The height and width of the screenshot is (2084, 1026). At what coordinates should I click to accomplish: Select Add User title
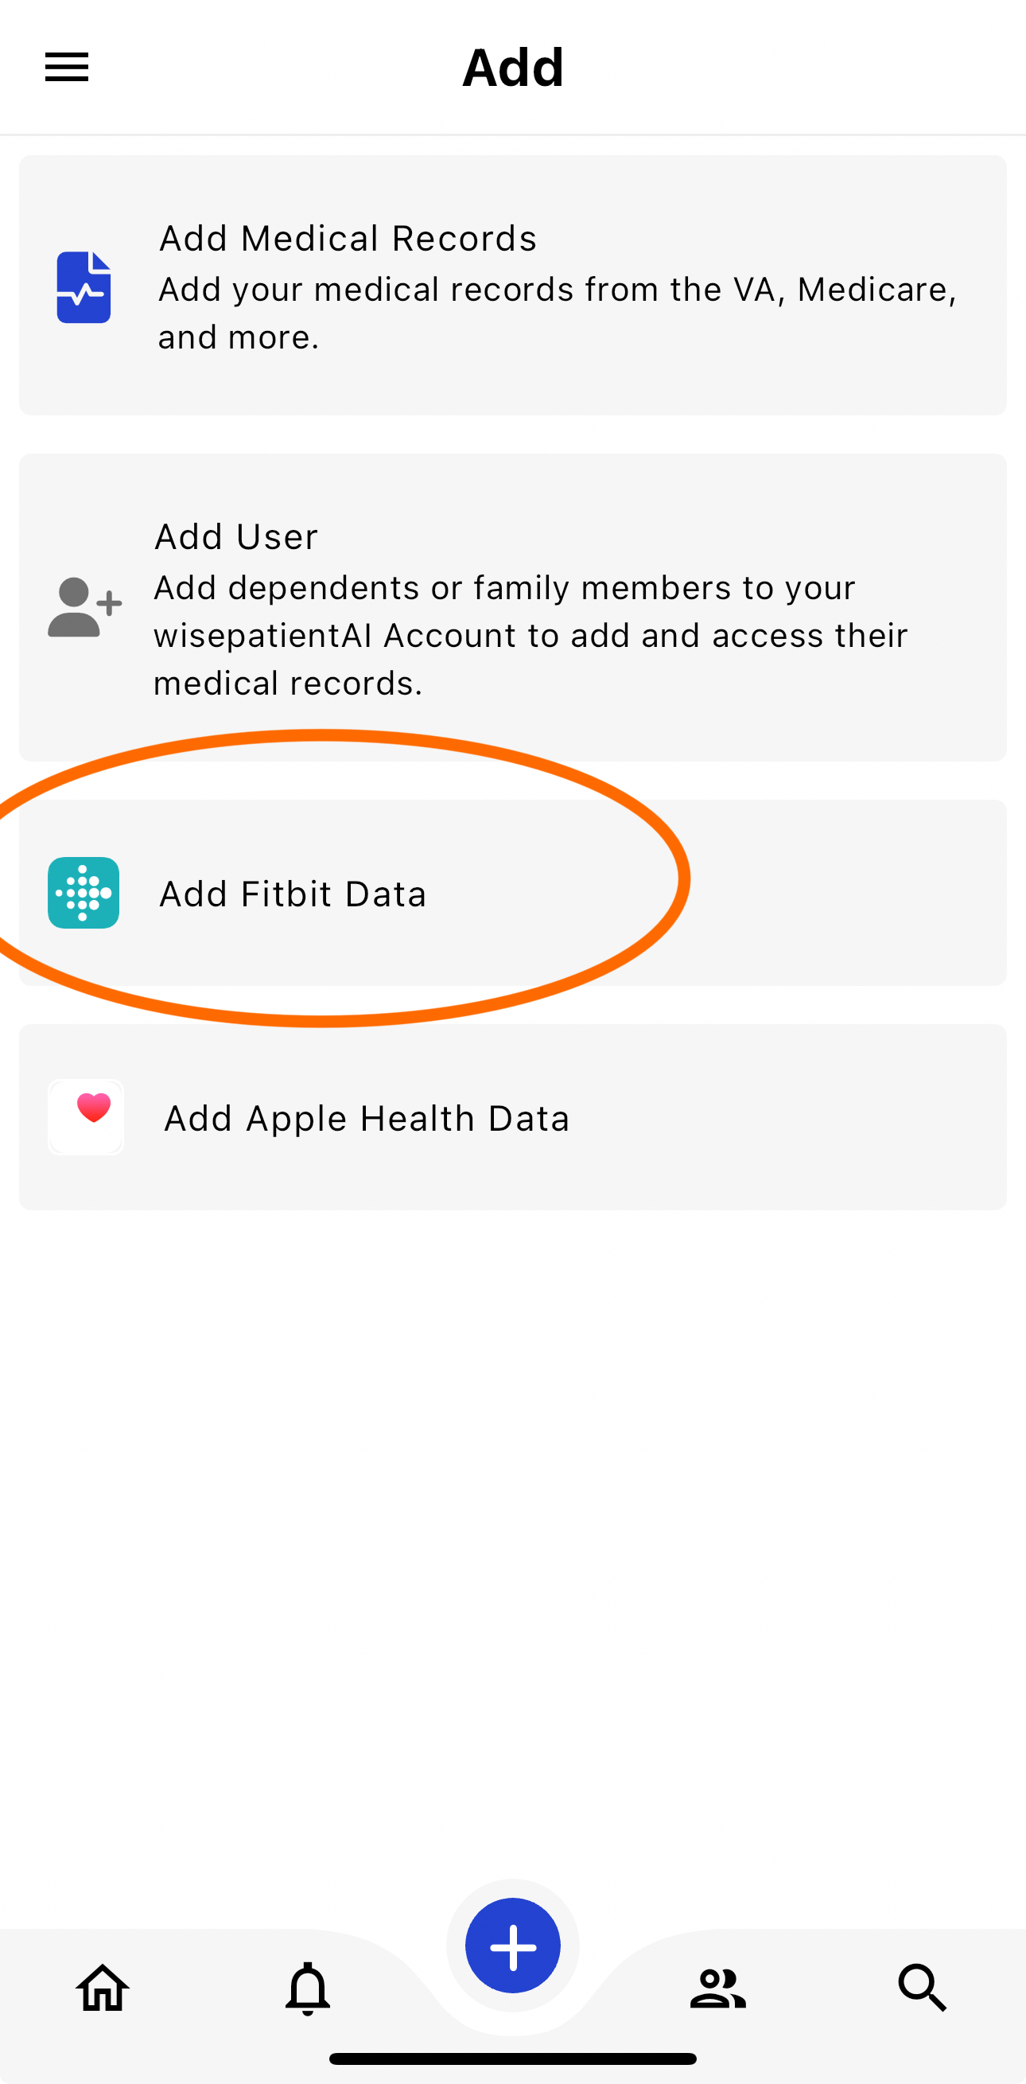pyautogui.click(x=236, y=537)
